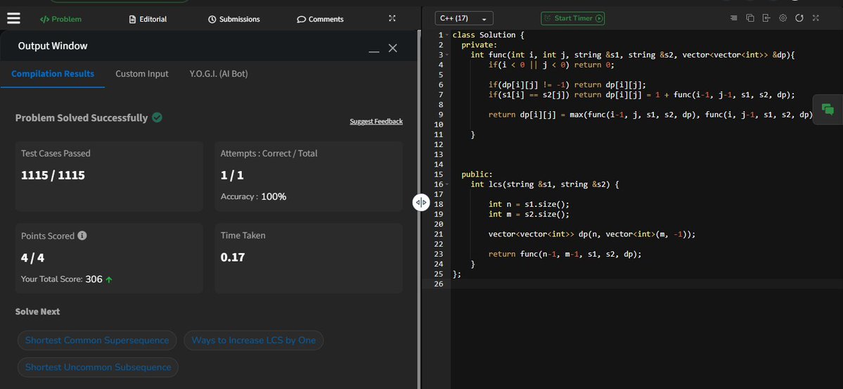Click the green total score up arrow
This screenshot has height=389, width=843.
pos(109,280)
